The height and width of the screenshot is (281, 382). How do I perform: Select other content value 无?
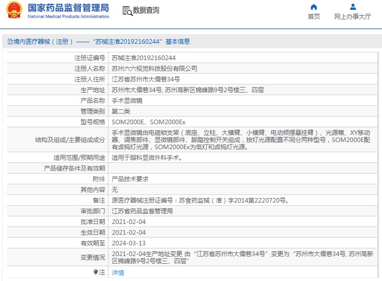pyautogui.click(x=115, y=190)
